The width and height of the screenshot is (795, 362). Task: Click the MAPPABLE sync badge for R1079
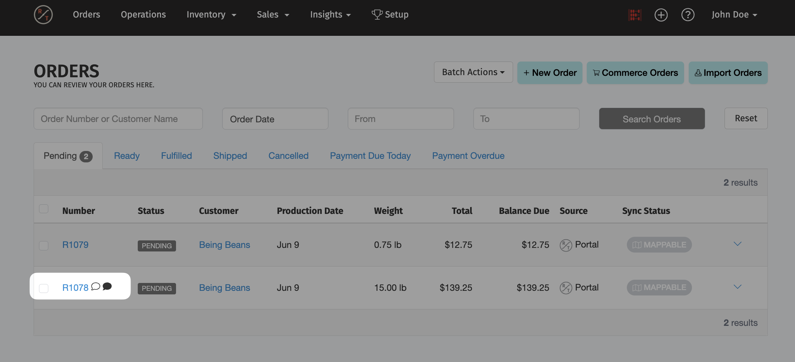pos(659,245)
